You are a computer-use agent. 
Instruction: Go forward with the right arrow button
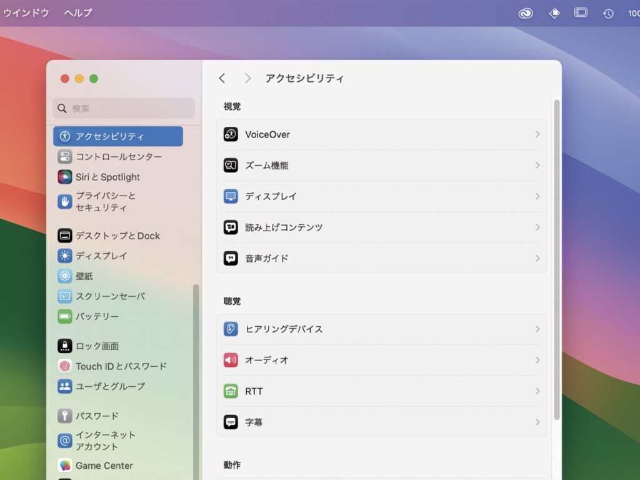[x=247, y=78]
